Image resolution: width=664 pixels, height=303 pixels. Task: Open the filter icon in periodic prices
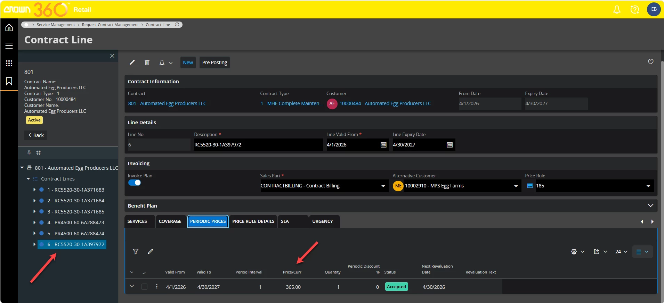coord(136,252)
